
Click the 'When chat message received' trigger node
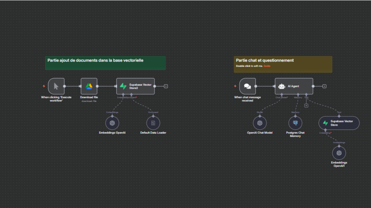247,86
